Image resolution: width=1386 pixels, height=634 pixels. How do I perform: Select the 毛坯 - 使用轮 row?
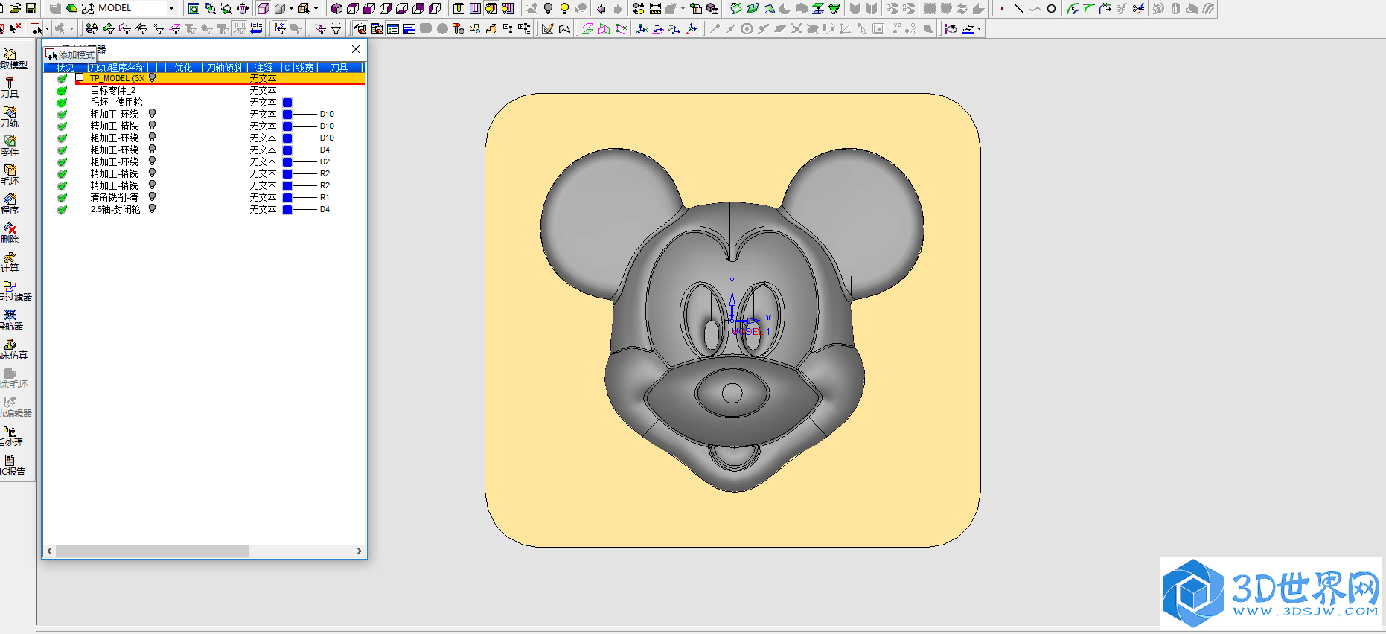click(205, 102)
